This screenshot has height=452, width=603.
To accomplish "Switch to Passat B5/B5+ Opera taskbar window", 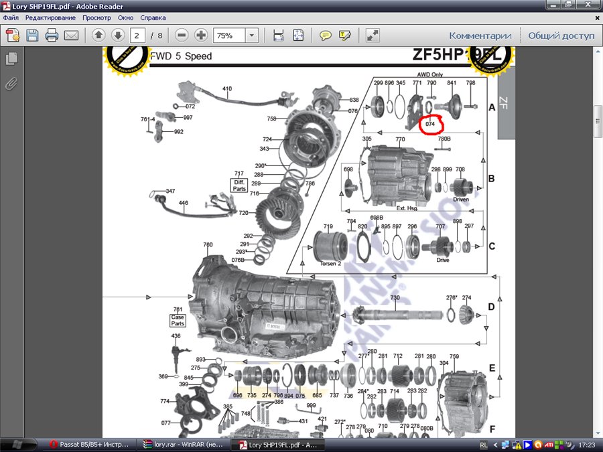I will [x=90, y=445].
